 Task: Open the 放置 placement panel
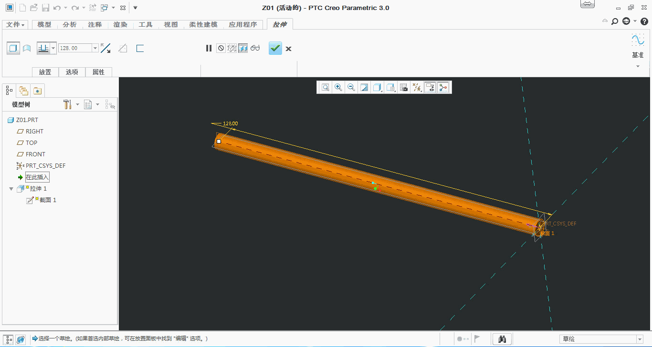(x=45, y=72)
